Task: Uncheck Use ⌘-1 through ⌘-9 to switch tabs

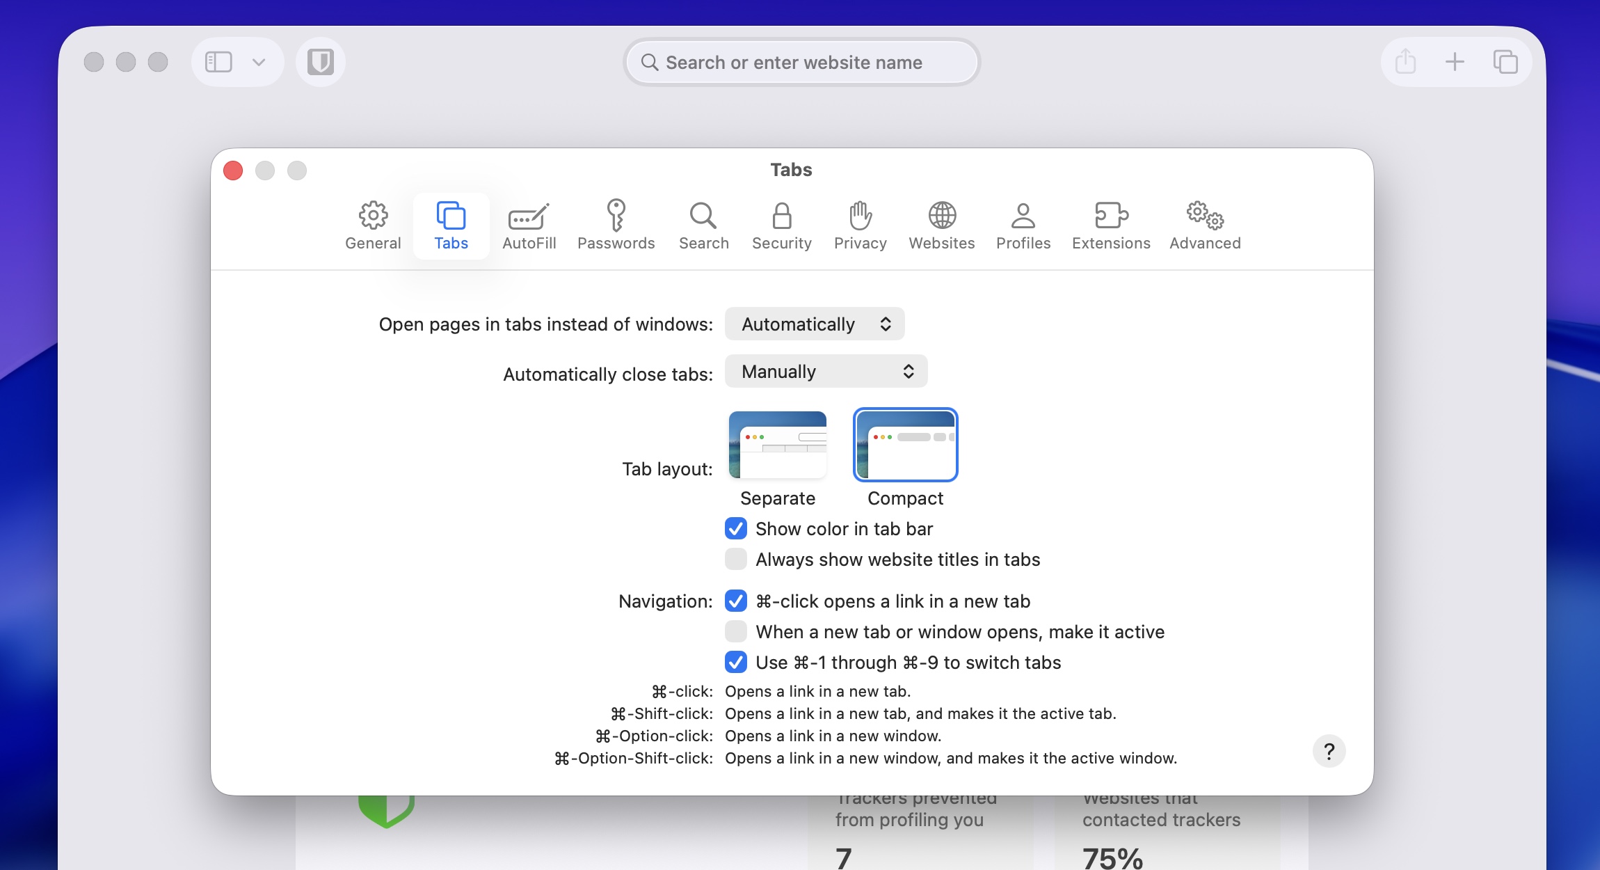Action: pos(736,663)
